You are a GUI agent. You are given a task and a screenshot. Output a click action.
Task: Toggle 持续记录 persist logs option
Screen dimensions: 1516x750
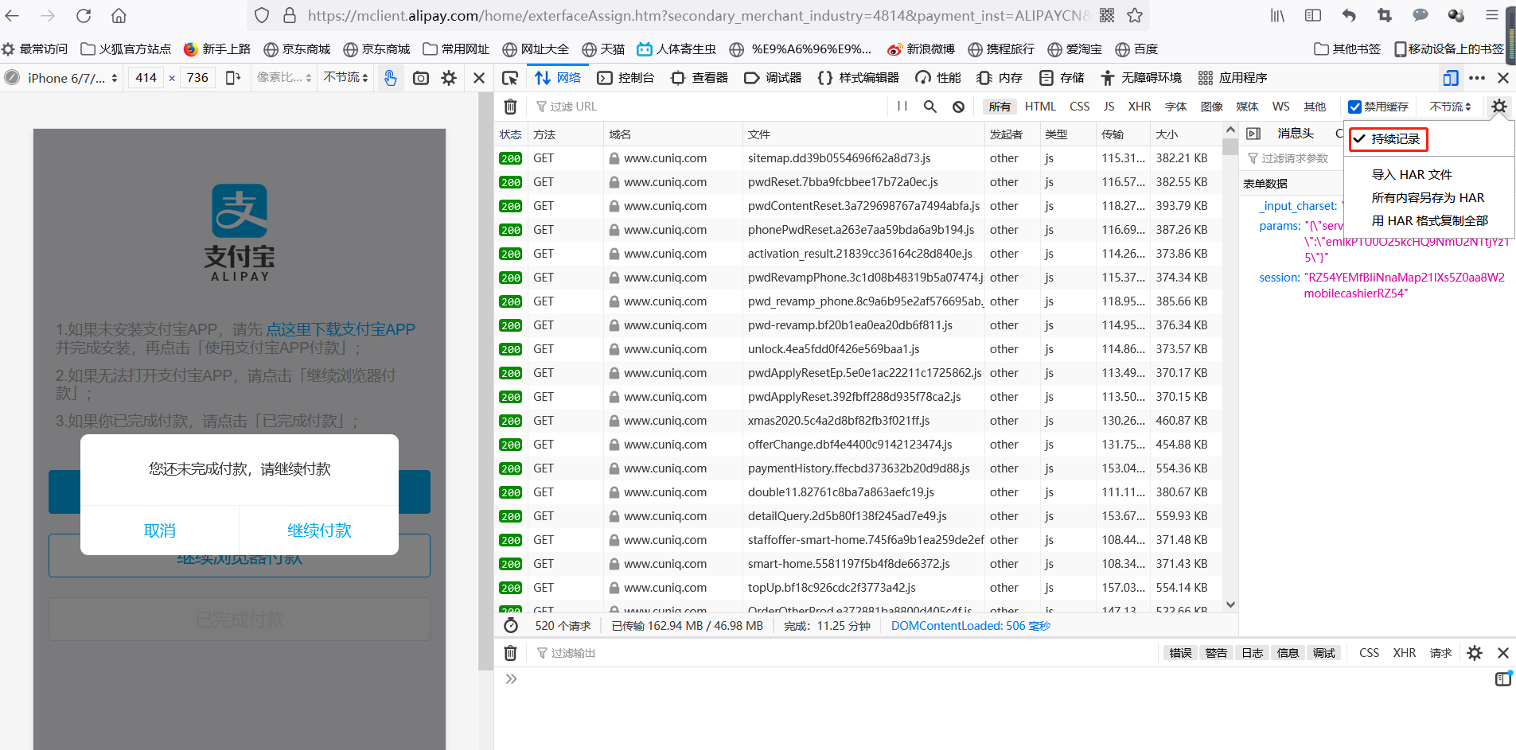tap(1388, 139)
